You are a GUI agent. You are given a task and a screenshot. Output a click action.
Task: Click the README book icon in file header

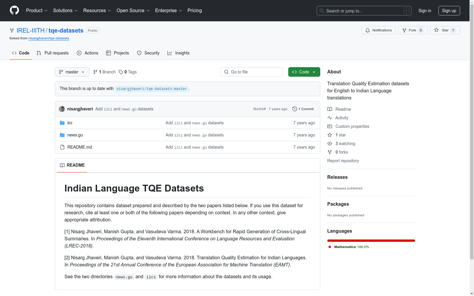(x=62, y=165)
